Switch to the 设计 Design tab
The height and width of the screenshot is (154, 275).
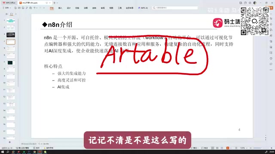[x=69, y=8]
